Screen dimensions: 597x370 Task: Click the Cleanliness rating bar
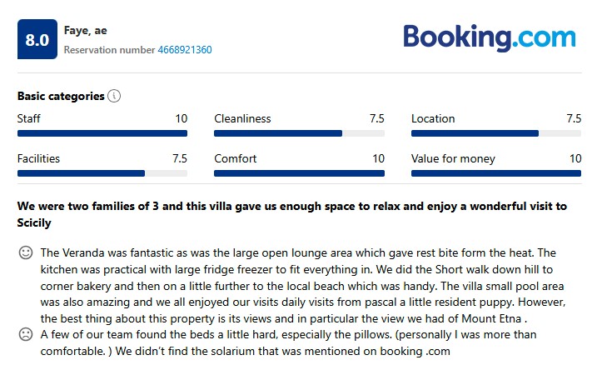tap(299, 133)
